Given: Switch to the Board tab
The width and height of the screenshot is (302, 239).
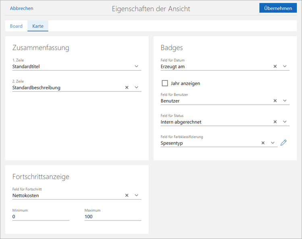Looking at the screenshot, I should click(x=16, y=26).
